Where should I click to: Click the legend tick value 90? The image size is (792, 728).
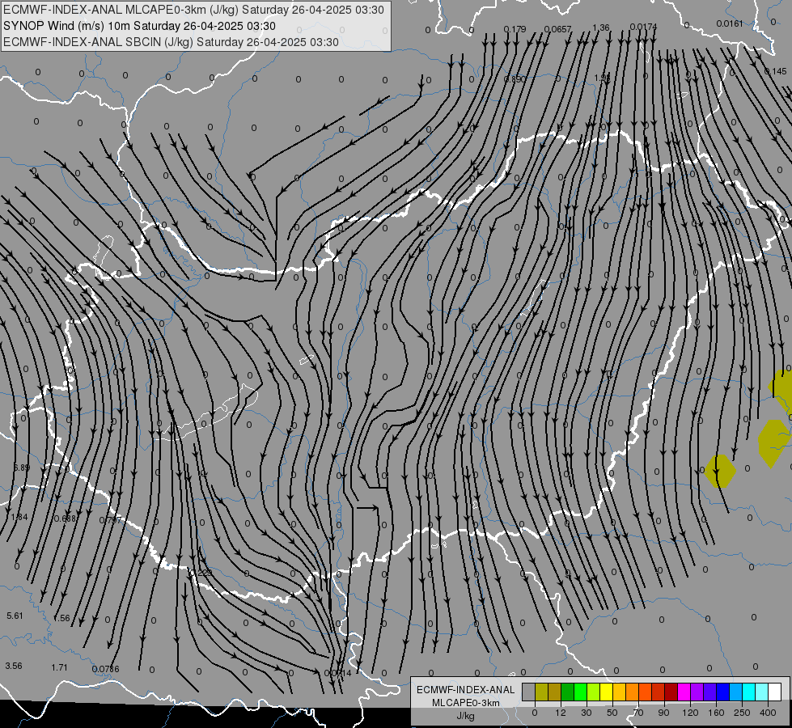[x=663, y=713]
